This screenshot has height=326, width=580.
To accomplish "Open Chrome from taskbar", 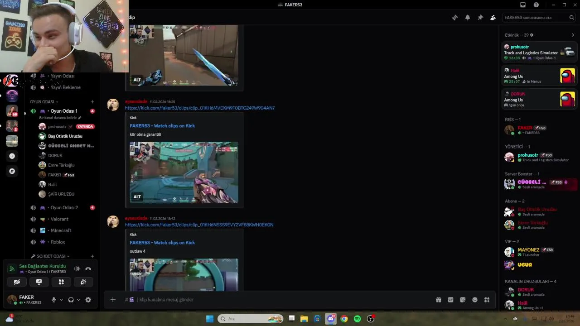I will point(344,319).
